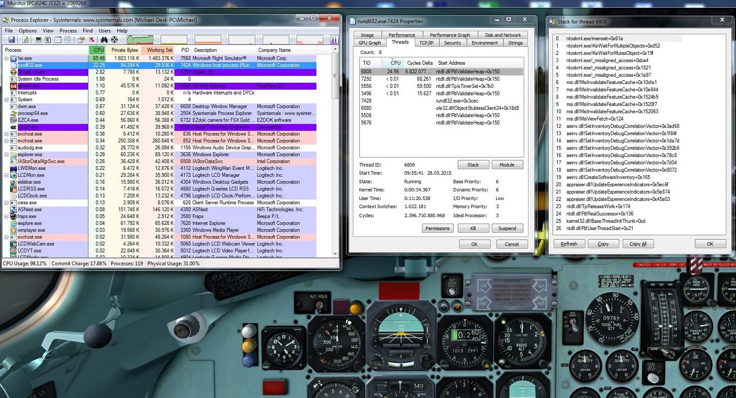Click the LWEMon.exe gamepad icon
Image resolution: width=736 pixels, height=398 pixels.
coord(13,168)
